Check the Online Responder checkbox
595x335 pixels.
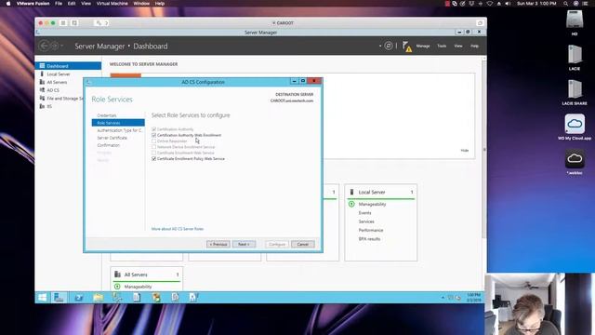pyautogui.click(x=153, y=141)
